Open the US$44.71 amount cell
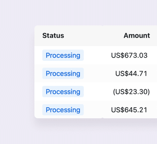157x144 pixels. 131,74
